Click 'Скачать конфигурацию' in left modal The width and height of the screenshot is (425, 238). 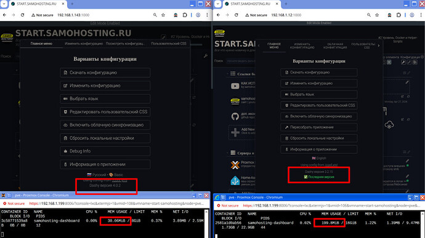tap(105, 73)
